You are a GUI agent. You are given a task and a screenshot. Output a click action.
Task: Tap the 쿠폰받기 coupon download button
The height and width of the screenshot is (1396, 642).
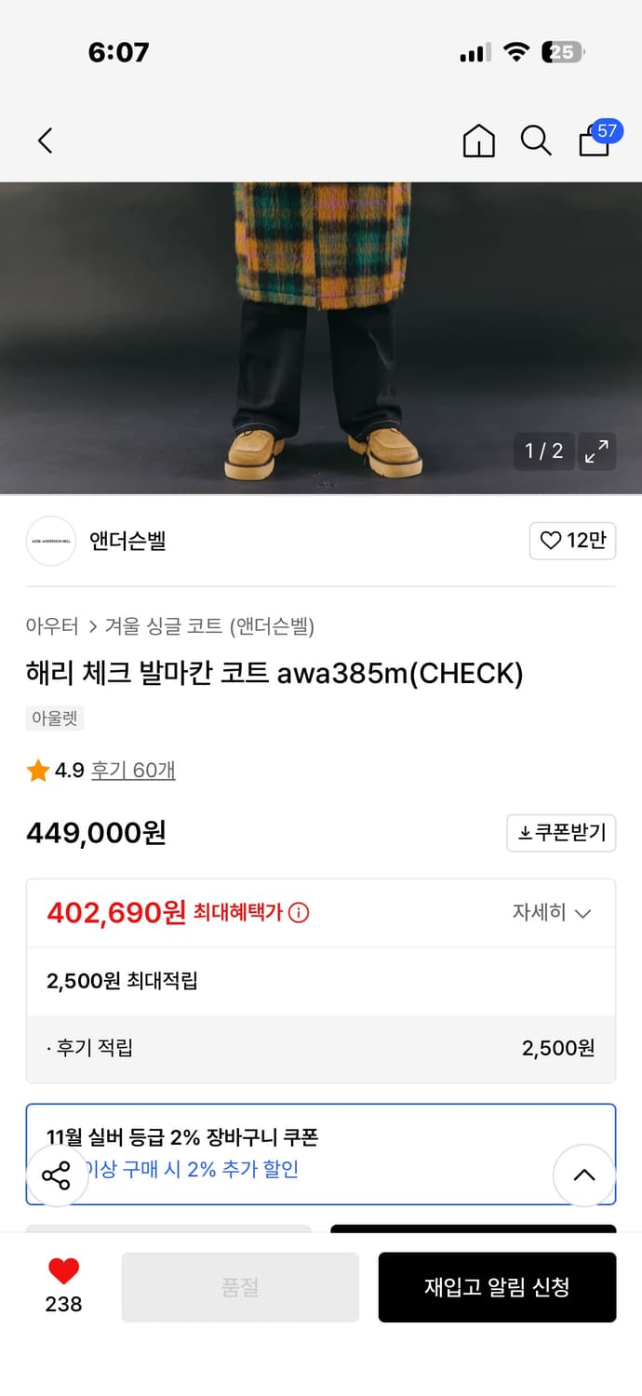click(561, 833)
